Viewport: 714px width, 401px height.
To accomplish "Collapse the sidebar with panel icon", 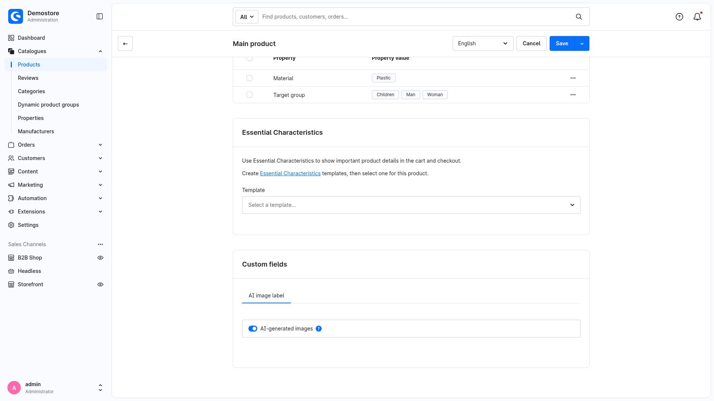I will click(100, 16).
